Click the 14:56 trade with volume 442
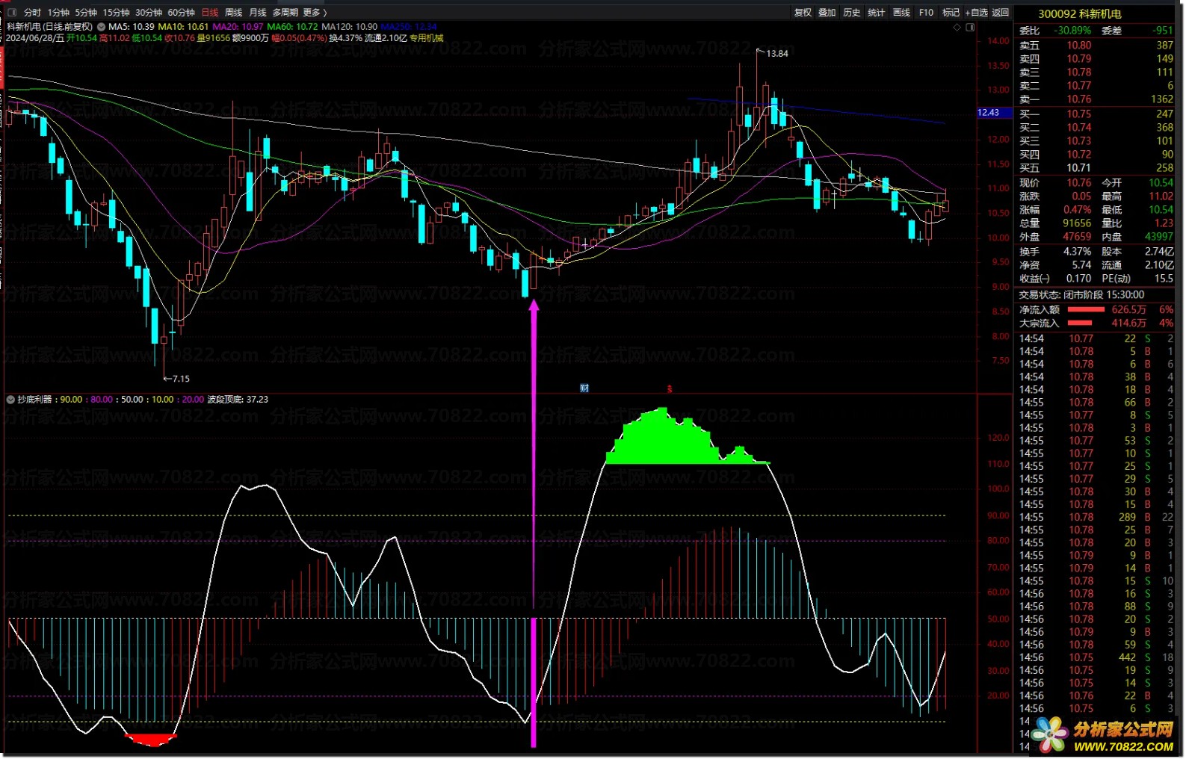1186x759 pixels. tap(1096, 657)
